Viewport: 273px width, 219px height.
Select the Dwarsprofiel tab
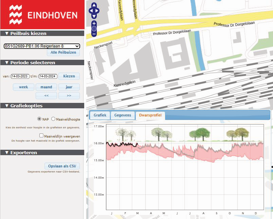pyautogui.click(x=150, y=115)
